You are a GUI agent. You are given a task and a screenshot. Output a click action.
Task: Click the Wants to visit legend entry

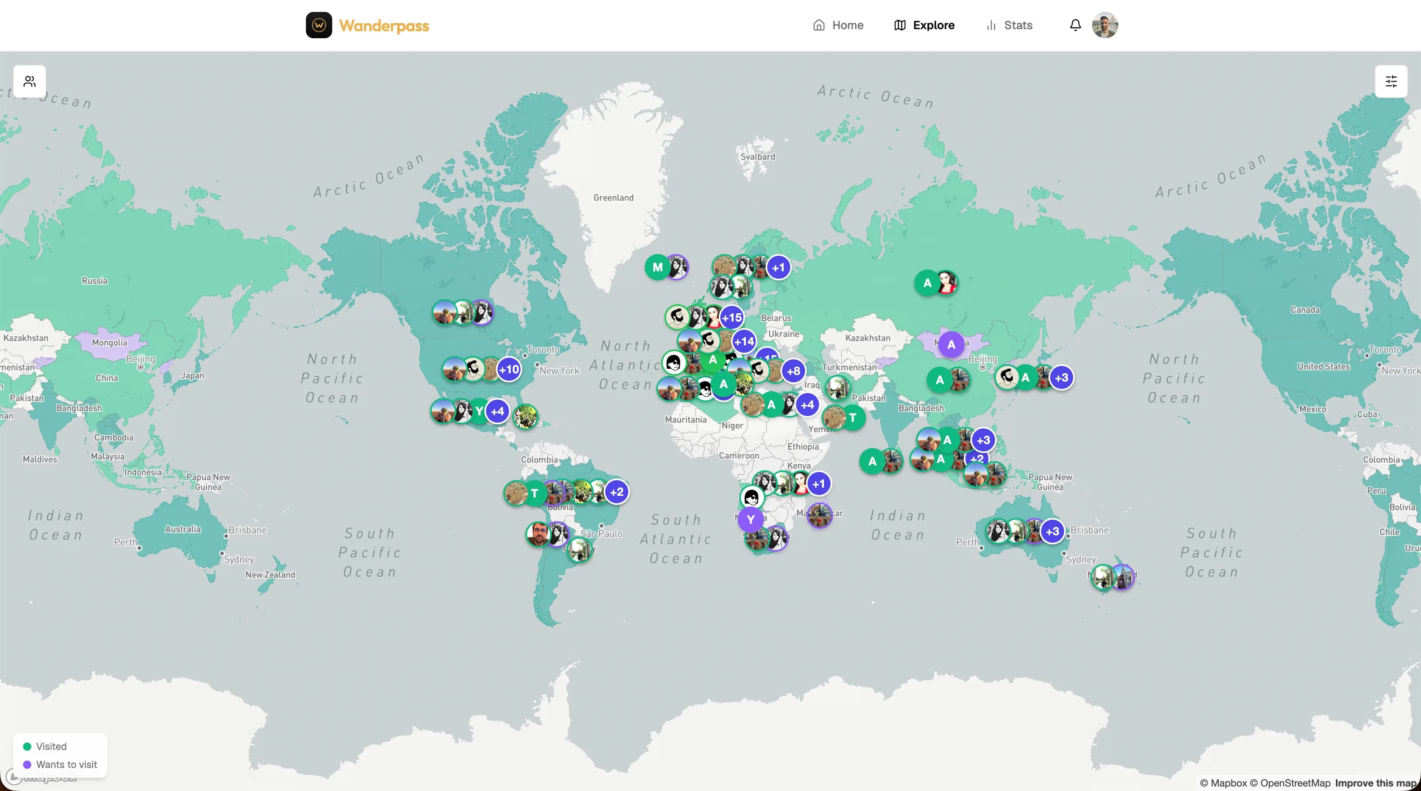(60, 765)
